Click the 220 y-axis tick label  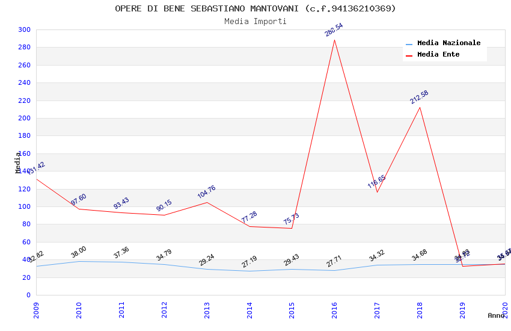point(25,101)
